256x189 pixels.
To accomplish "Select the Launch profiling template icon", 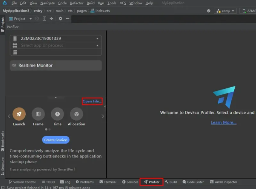I will coord(19,114).
